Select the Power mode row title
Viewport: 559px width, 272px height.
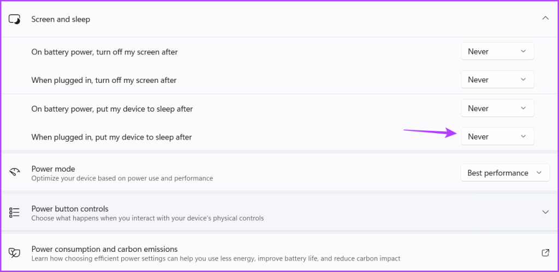tap(53, 169)
